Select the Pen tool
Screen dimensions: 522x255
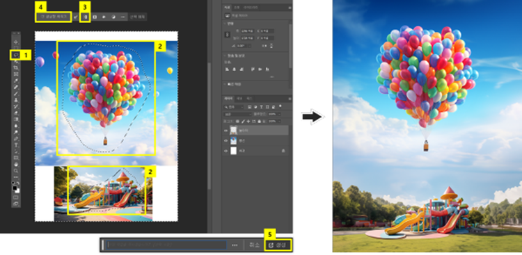point(16,138)
